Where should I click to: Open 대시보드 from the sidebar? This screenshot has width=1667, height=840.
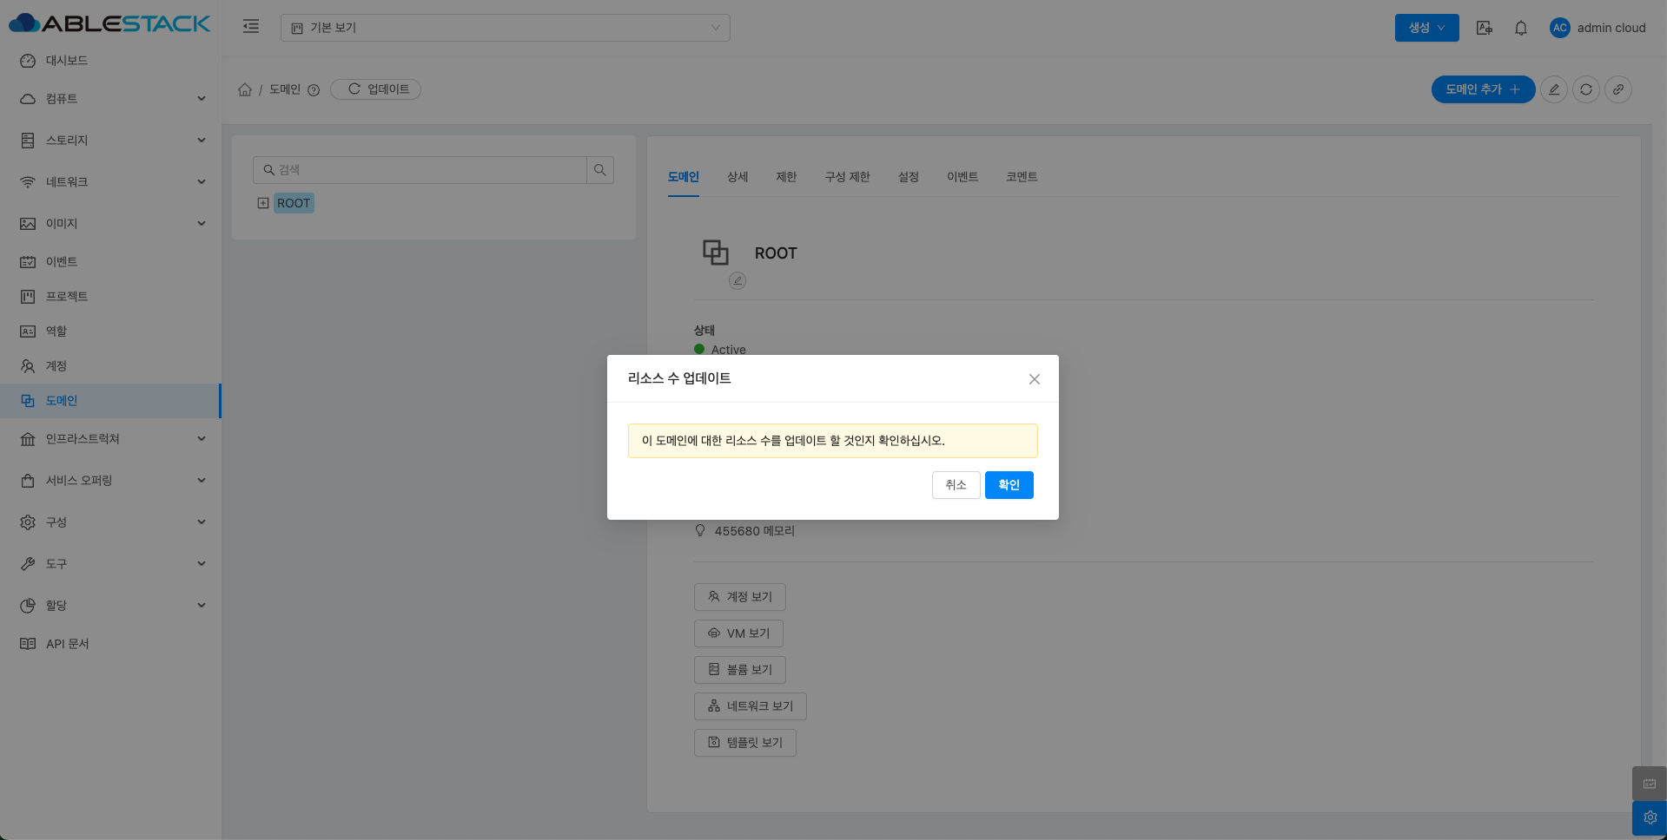[67, 61]
